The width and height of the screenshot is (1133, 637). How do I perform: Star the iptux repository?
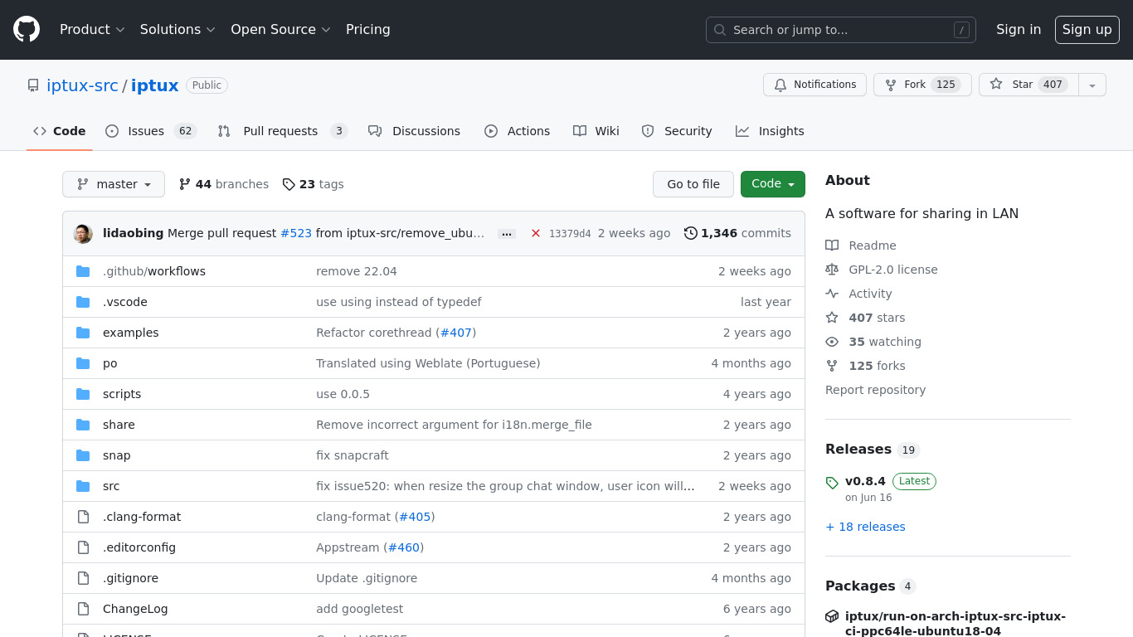[1028, 85]
